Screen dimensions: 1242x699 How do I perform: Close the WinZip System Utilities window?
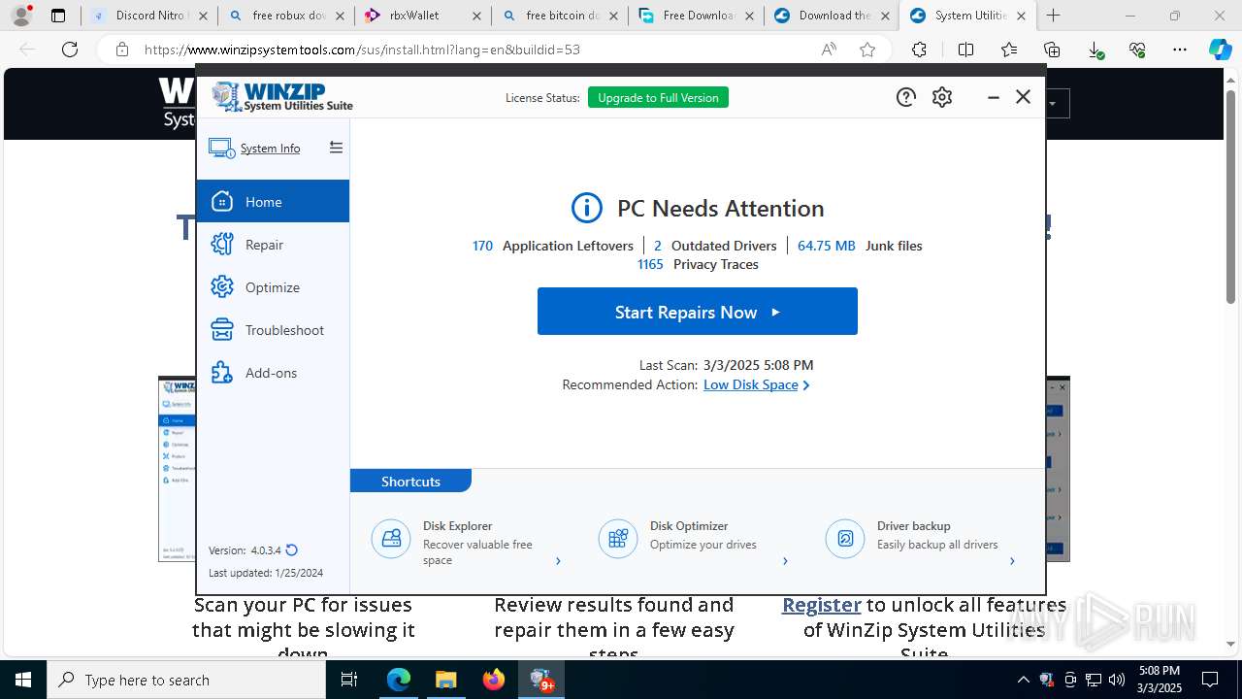point(1023,97)
